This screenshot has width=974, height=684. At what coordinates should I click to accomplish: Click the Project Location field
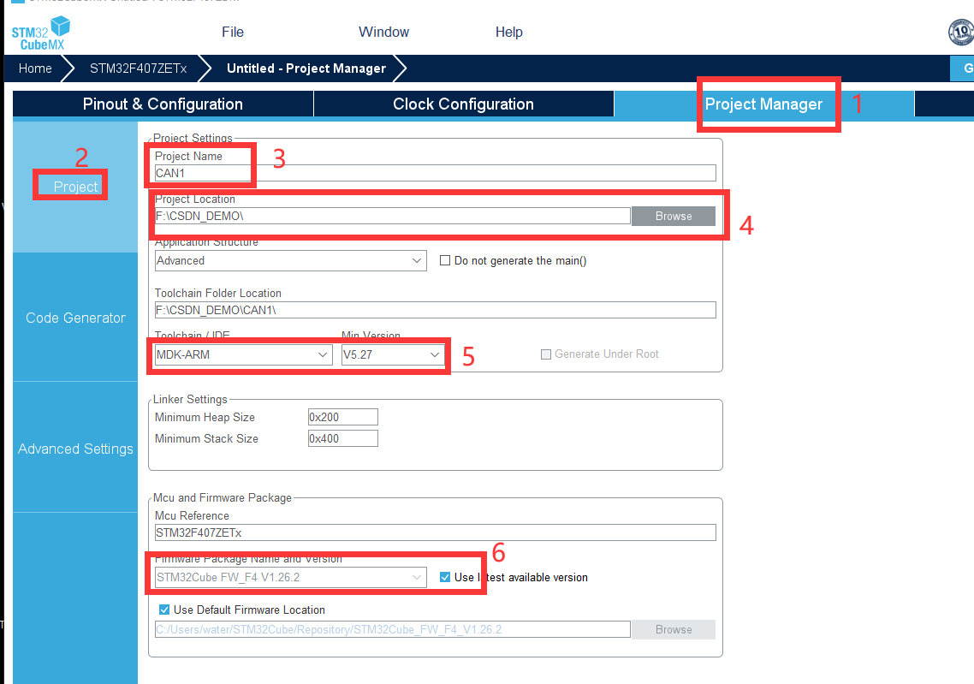tap(393, 216)
